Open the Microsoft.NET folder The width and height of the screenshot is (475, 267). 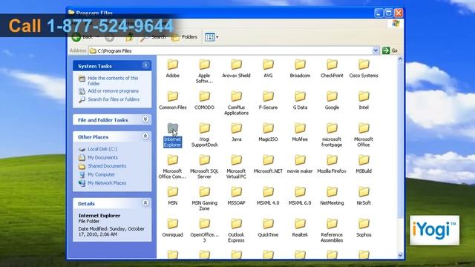point(268,164)
